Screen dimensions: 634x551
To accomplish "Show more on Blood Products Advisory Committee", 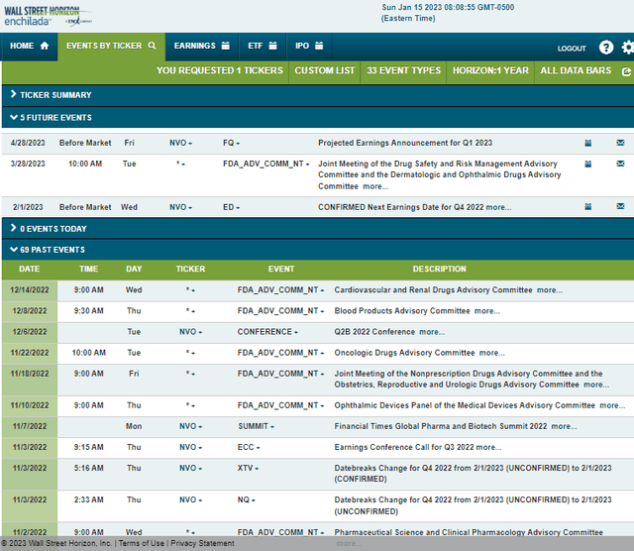I will (486, 311).
